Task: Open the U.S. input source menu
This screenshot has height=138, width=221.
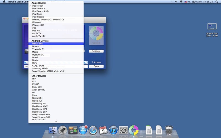Action: pos(188,2)
